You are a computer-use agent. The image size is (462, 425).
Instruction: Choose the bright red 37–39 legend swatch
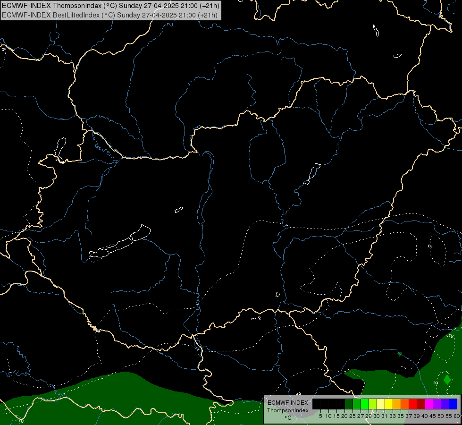point(413,404)
